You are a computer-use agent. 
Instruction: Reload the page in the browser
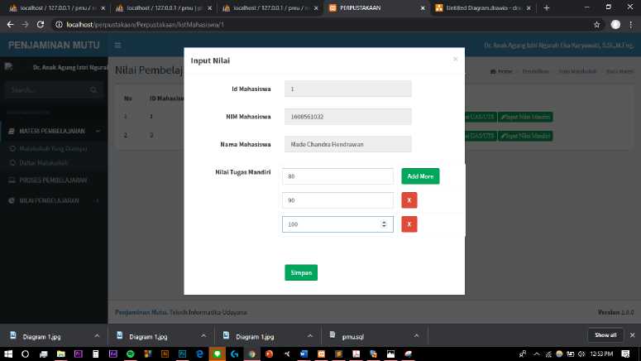[x=41, y=25]
